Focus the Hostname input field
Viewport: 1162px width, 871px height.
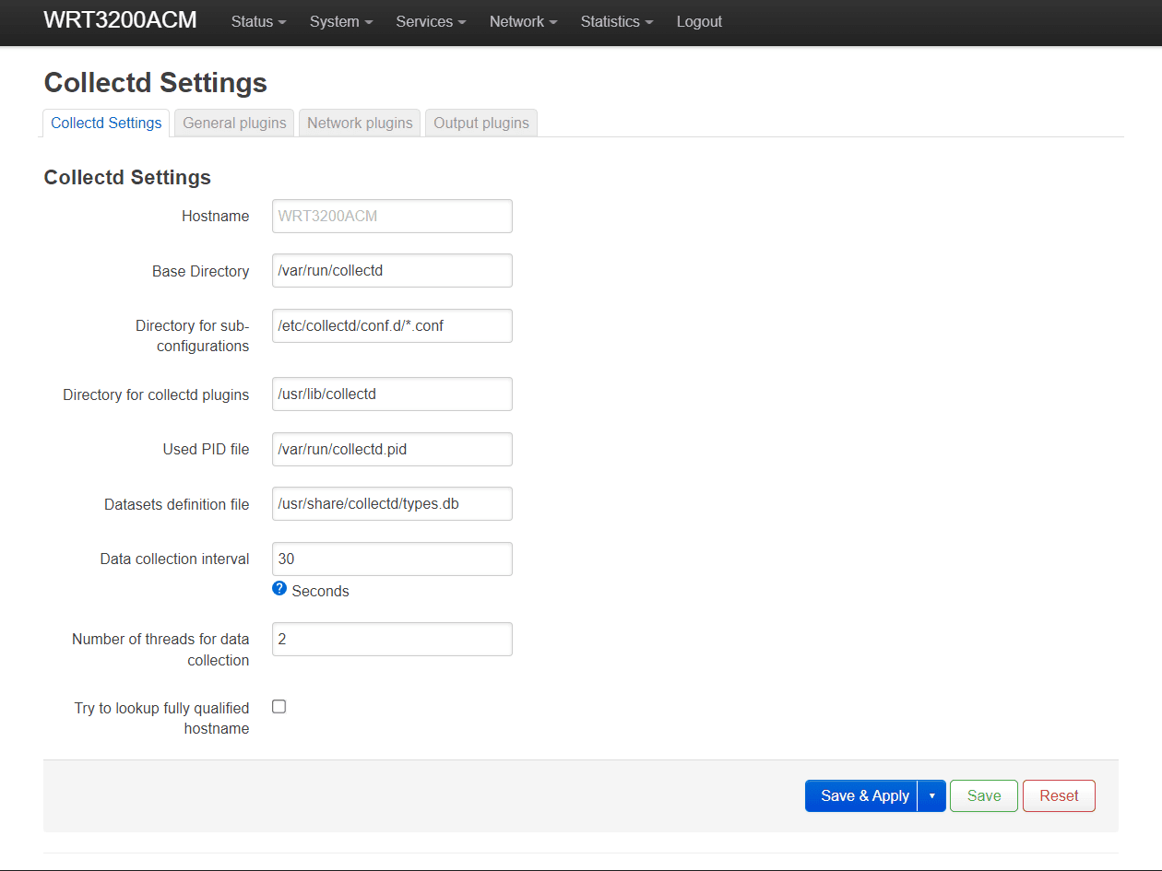(392, 216)
